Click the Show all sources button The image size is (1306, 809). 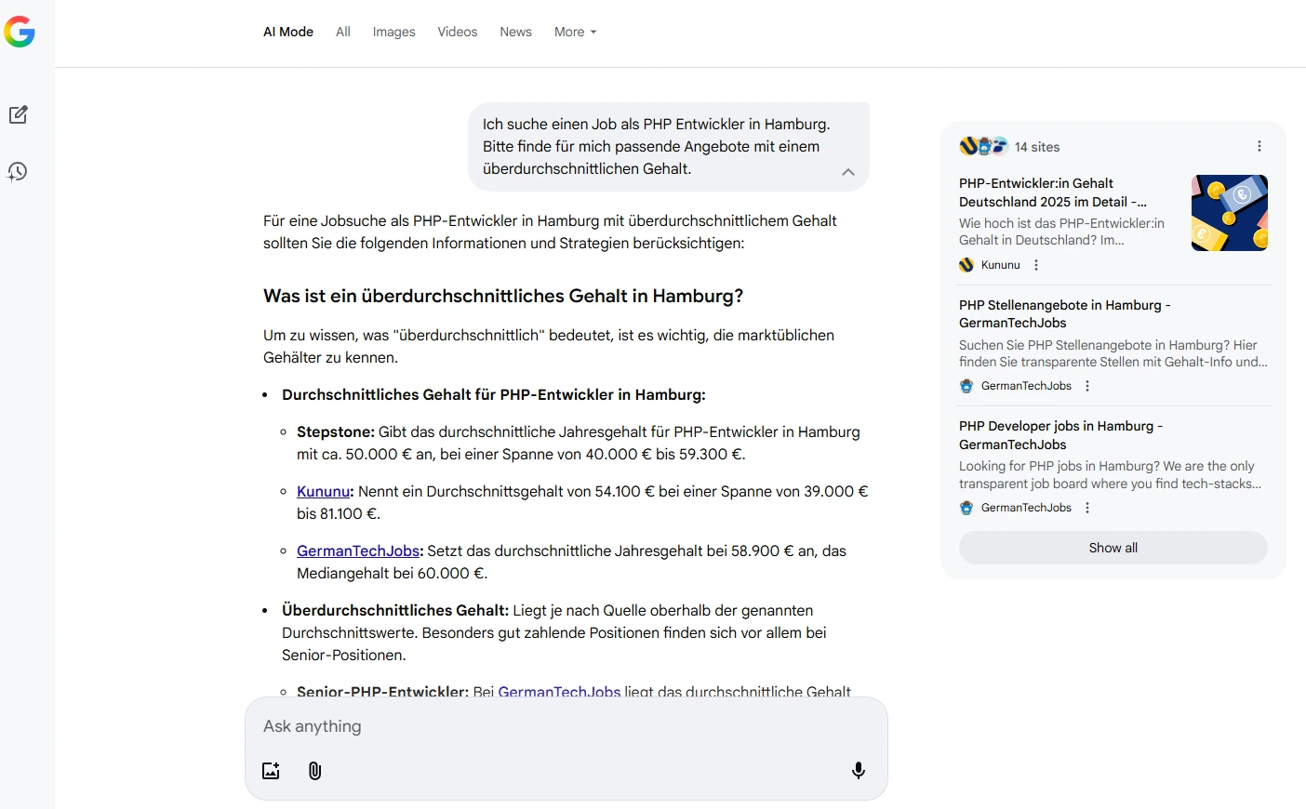(1113, 548)
